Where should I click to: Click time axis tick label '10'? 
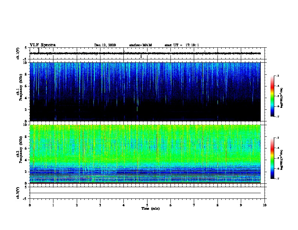265,205
